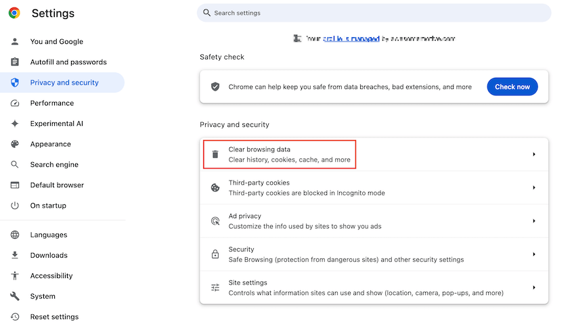The image size is (572, 328).
Task: Click the Privacy and security shield icon
Action: pyautogui.click(x=15, y=83)
